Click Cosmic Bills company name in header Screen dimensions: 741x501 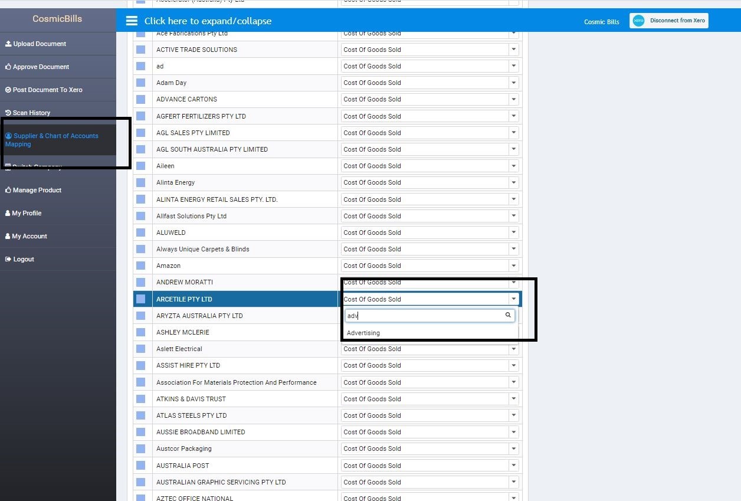coord(602,22)
